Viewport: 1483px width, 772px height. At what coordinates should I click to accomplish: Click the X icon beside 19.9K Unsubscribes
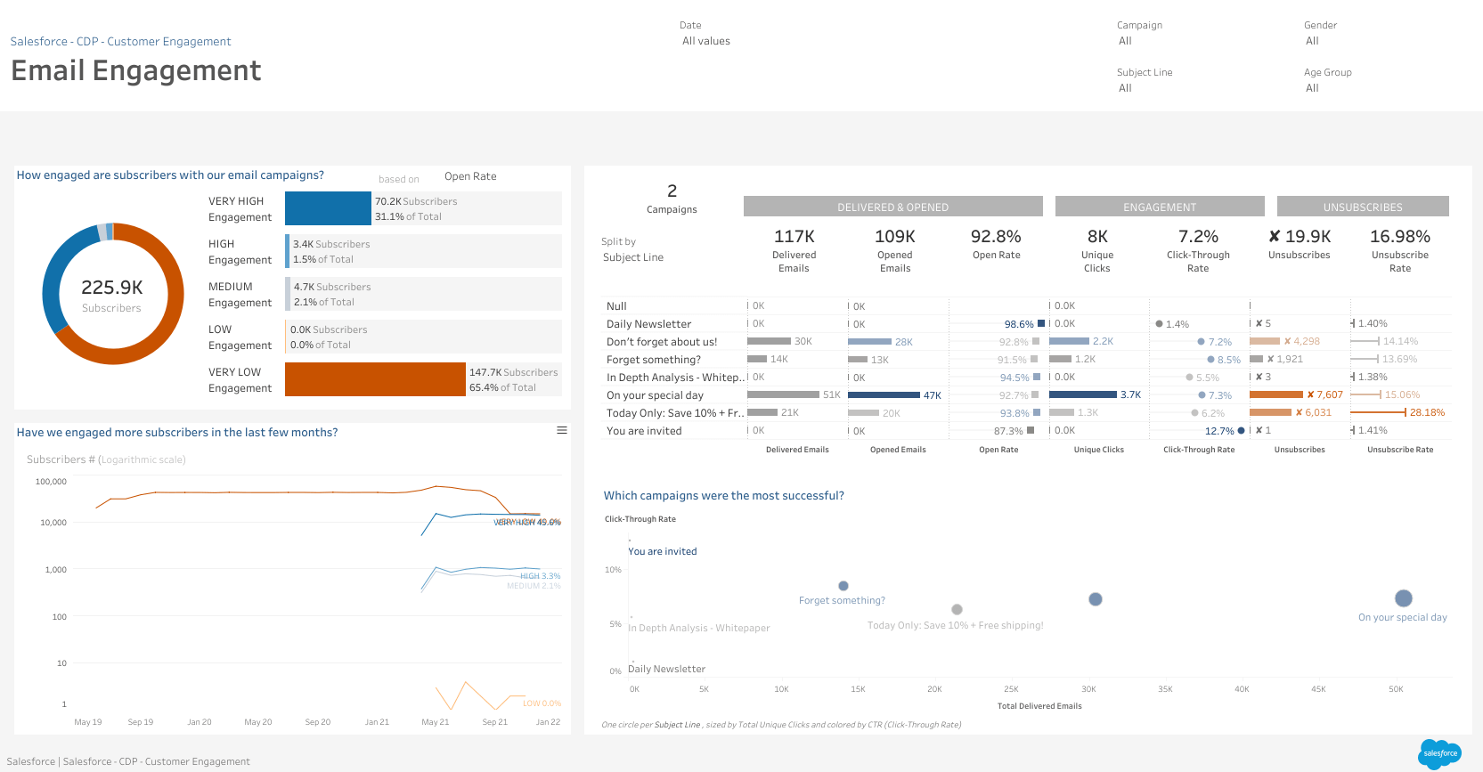(1275, 237)
